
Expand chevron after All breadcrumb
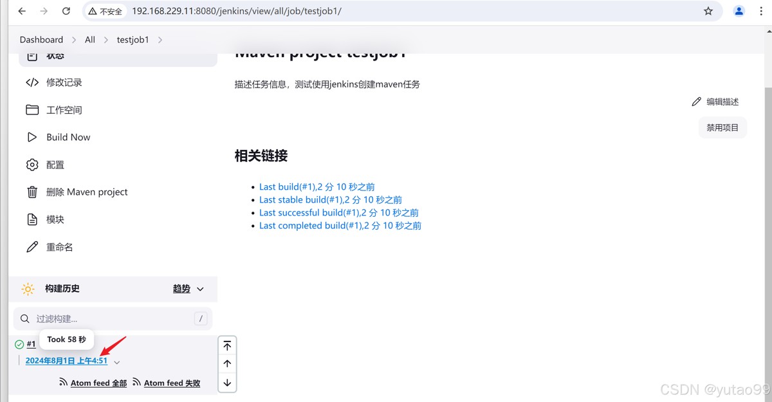point(107,40)
